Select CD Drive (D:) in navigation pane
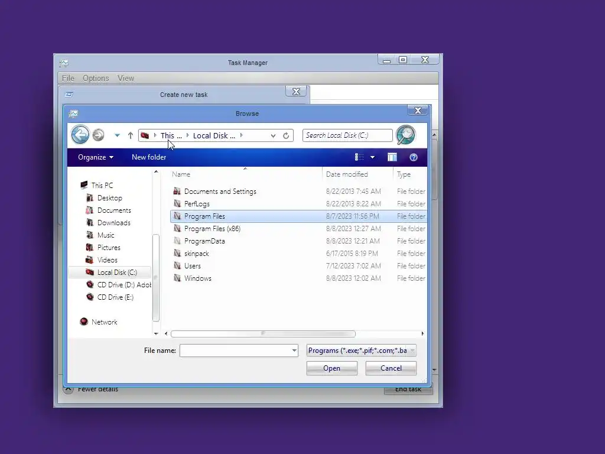The height and width of the screenshot is (454, 605). click(118, 284)
